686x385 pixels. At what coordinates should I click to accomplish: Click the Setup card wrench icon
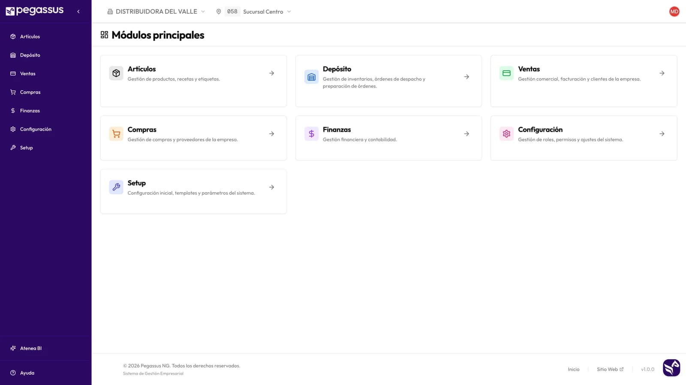116,187
